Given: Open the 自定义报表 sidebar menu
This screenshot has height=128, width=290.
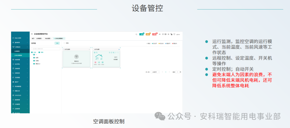Looking at the screenshot, I should pyautogui.click(x=20, y=38).
